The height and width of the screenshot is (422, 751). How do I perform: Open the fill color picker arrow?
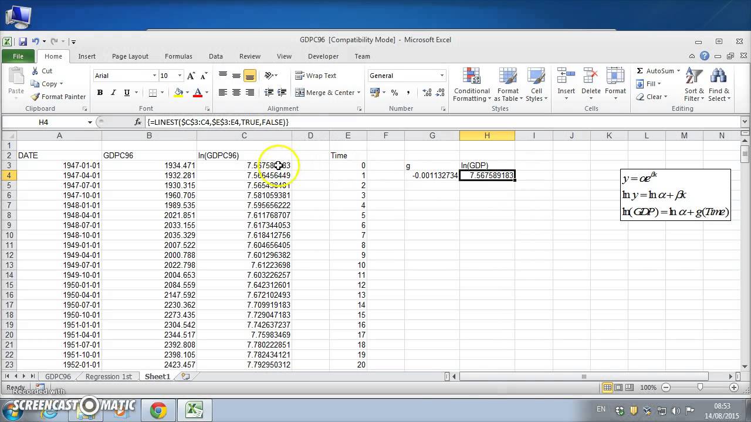click(x=187, y=93)
